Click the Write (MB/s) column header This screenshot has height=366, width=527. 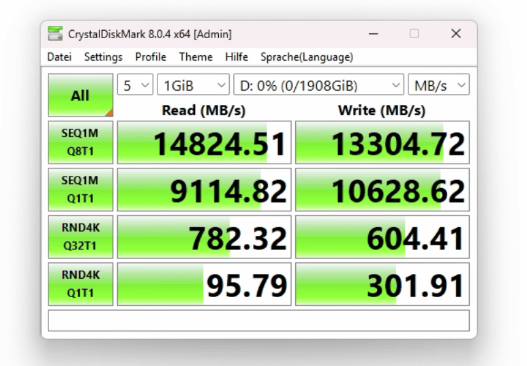382,110
